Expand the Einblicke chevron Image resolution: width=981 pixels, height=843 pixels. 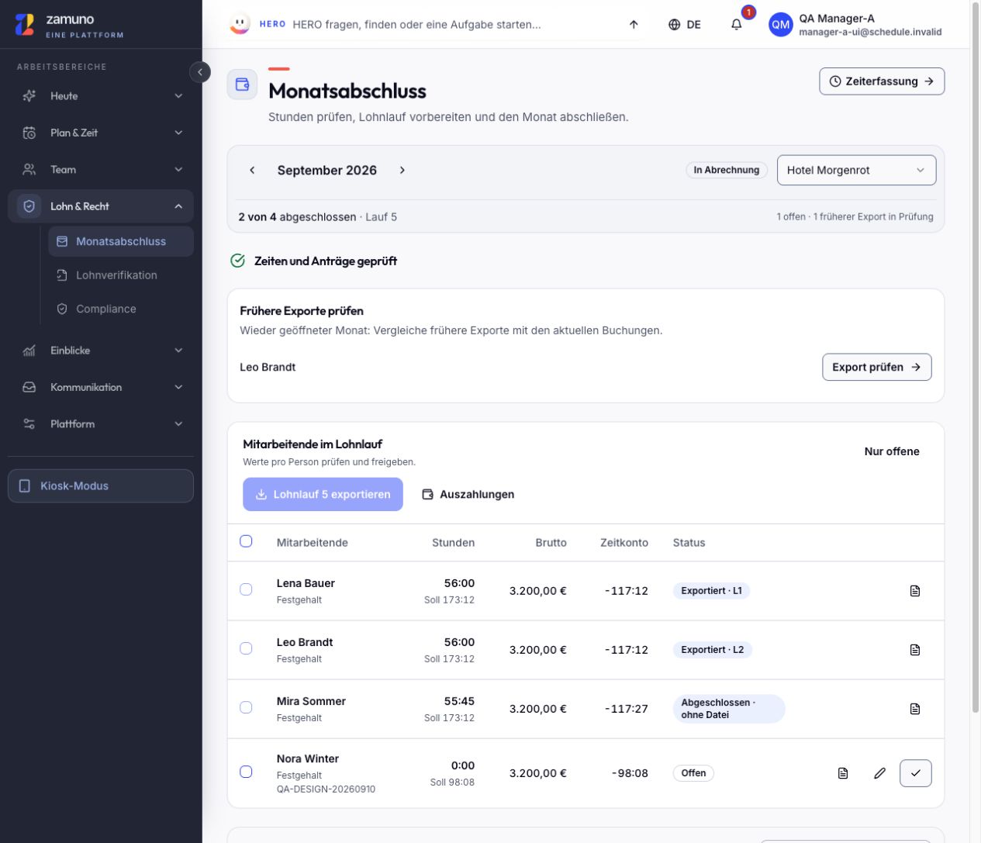click(x=178, y=351)
